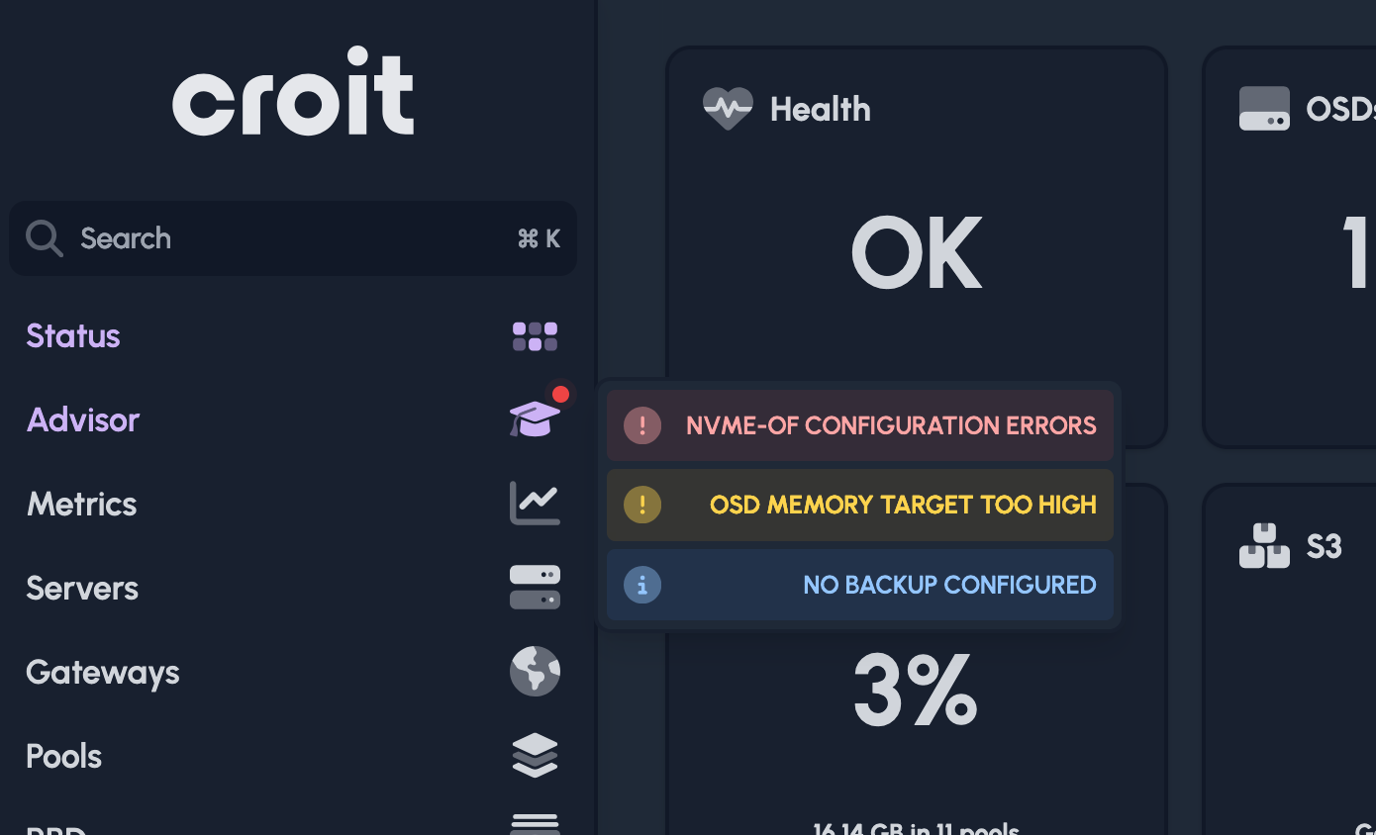Click the Servers rack icon
Screen dimensions: 1376x835
pyautogui.click(x=535, y=587)
